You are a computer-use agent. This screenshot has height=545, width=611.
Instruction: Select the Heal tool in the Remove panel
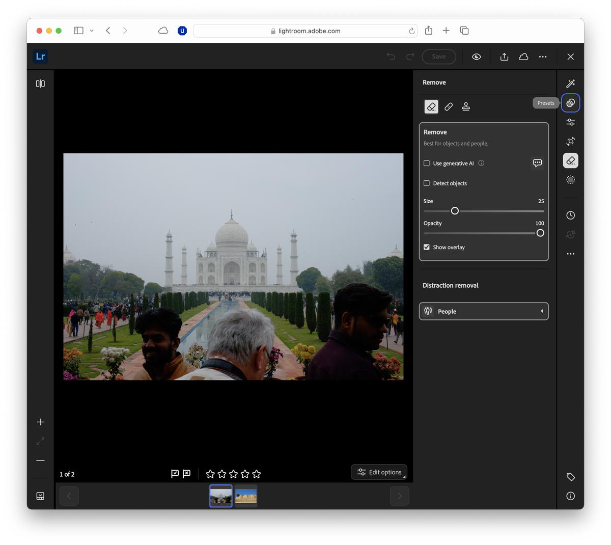(x=449, y=106)
